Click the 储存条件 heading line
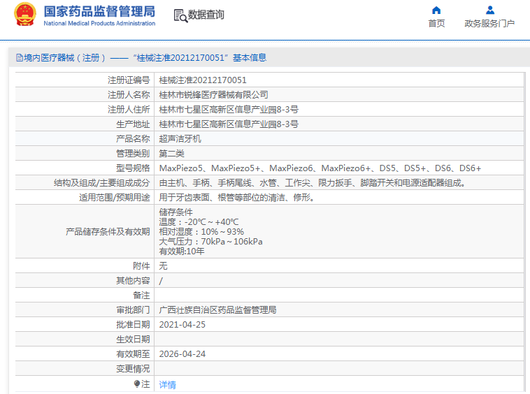Viewport: 530px width, 394px height. [176, 212]
